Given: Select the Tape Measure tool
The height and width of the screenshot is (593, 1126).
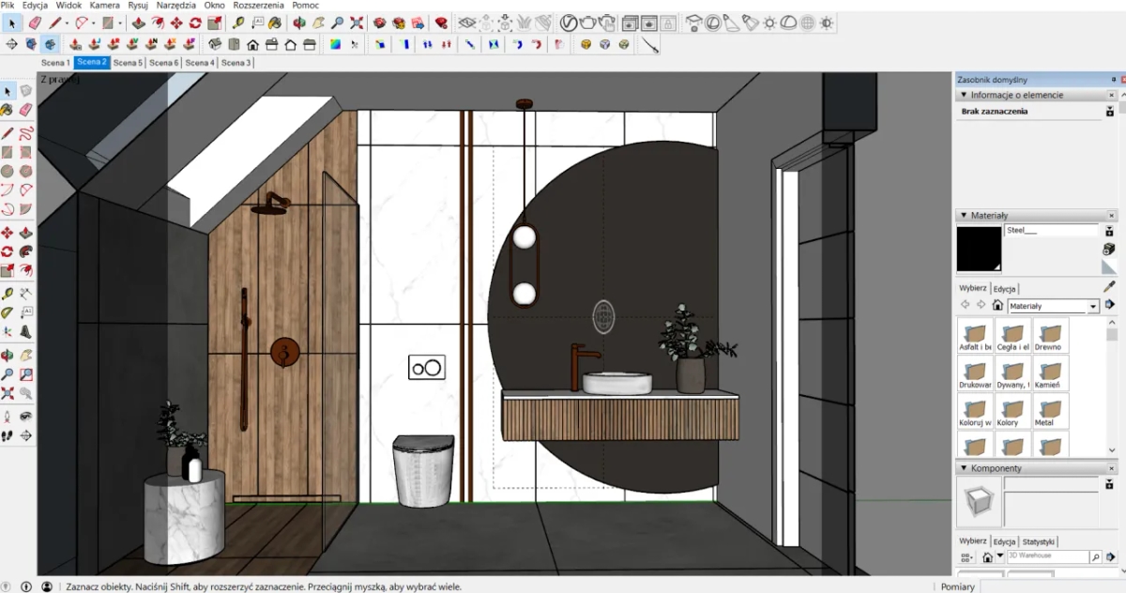Looking at the screenshot, I should click(238, 23).
